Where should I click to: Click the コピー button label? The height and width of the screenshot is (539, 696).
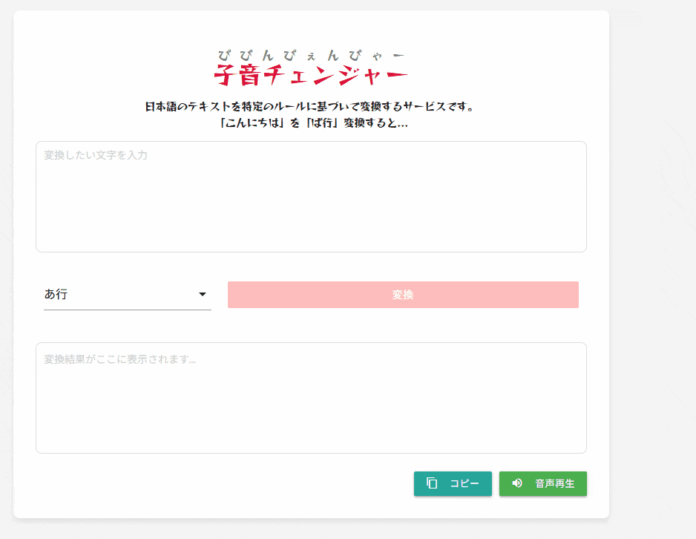click(464, 483)
